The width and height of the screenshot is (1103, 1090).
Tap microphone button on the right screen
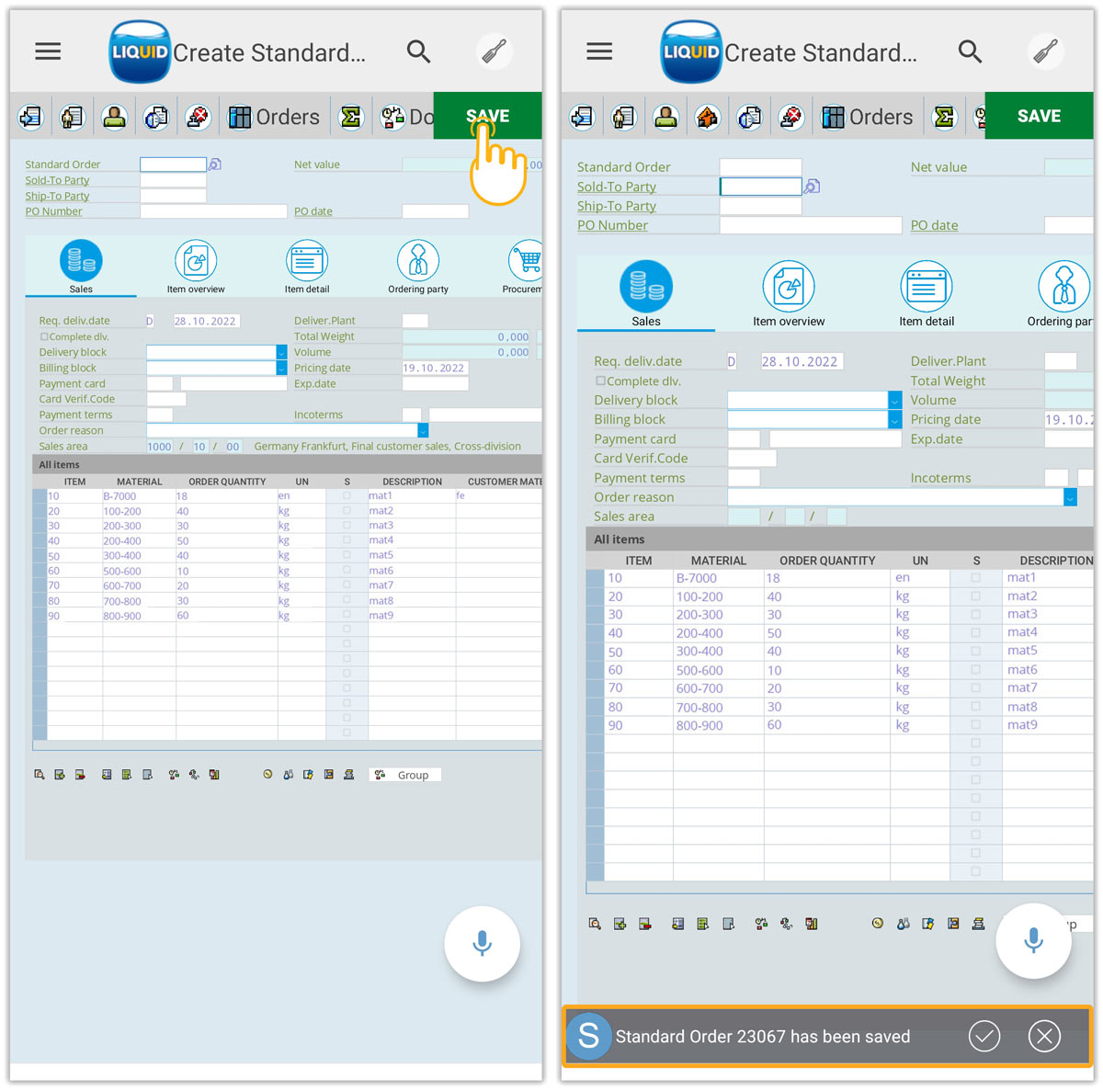click(1033, 940)
